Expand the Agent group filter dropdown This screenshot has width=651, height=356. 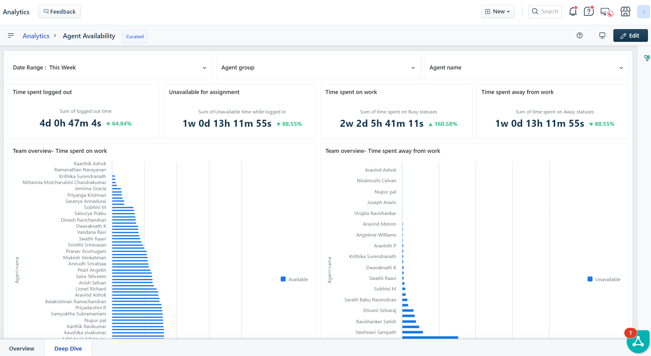[318, 67]
